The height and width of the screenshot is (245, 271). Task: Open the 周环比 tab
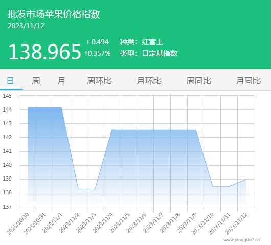tap(99, 81)
